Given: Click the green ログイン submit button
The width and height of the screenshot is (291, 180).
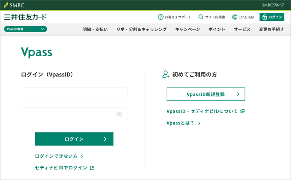Looking at the screenshot, I should 74,139.
